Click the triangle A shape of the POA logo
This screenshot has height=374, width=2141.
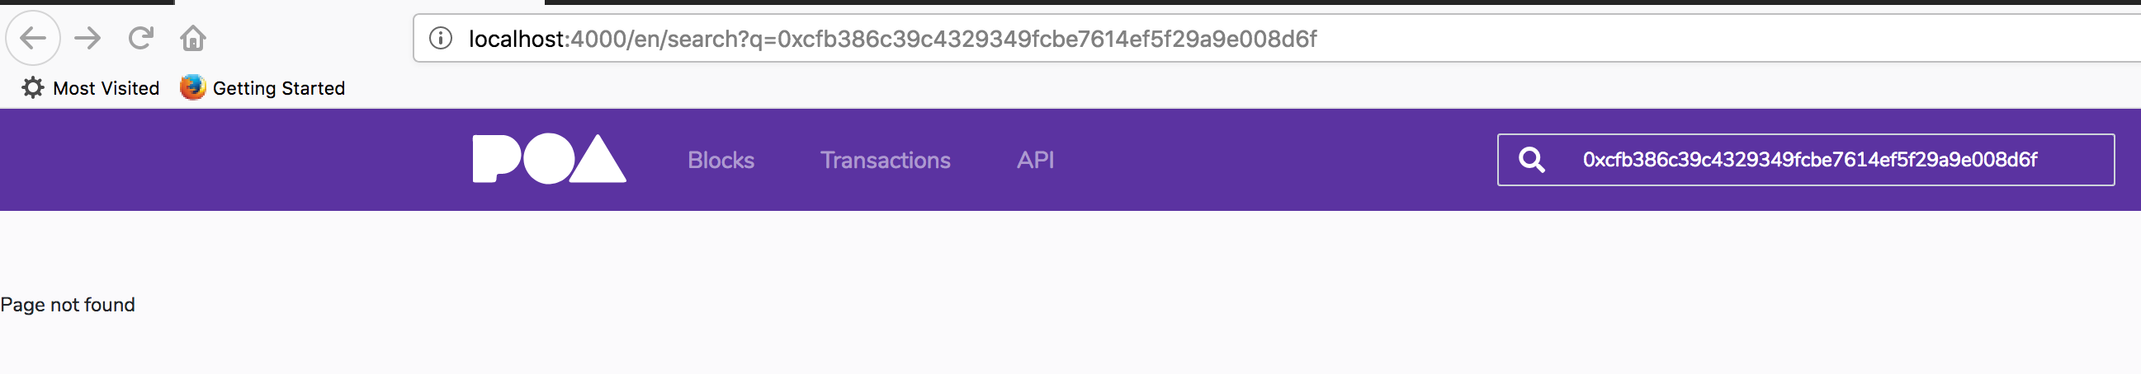598,158
